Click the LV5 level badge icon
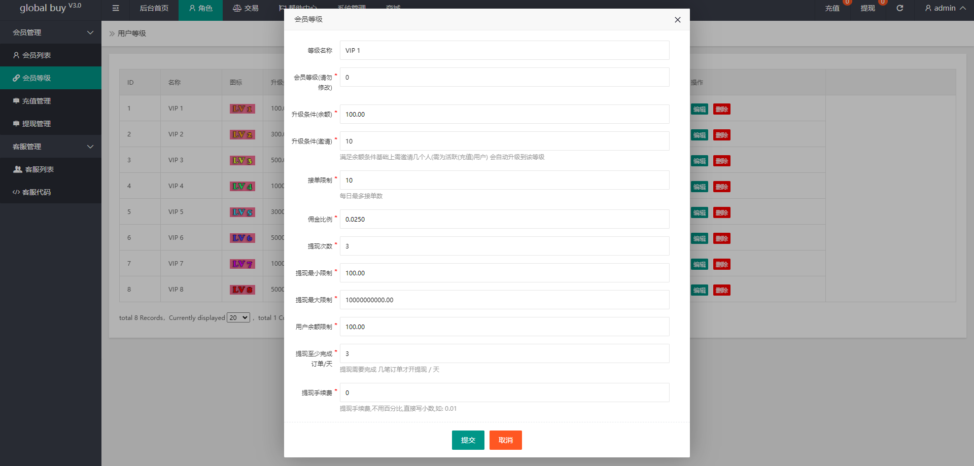 (x=242, y=212)
